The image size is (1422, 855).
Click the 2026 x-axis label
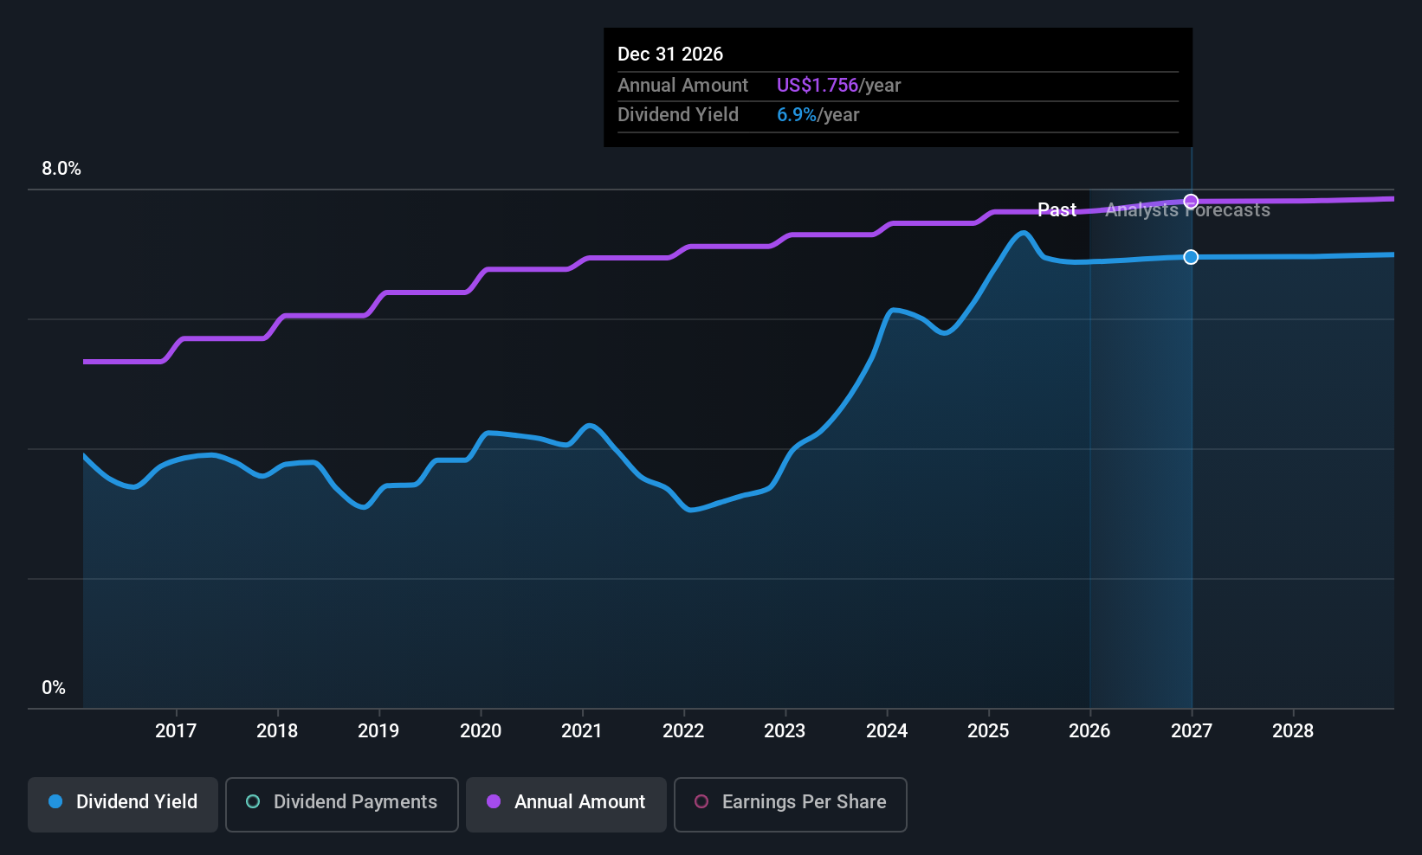[1089, 730]
